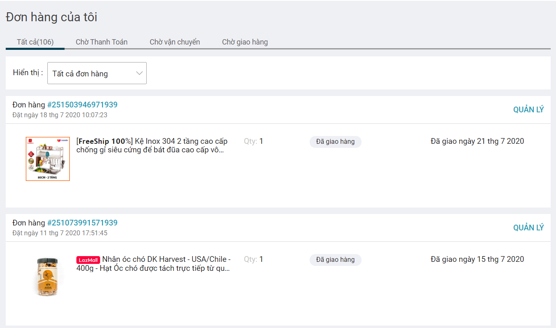
Task: Click the DK Harvest walnut jar thumbnail
Action: (47, 277)
